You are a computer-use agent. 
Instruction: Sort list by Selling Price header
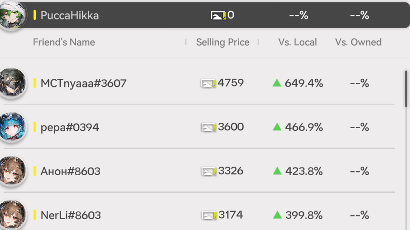222,43
